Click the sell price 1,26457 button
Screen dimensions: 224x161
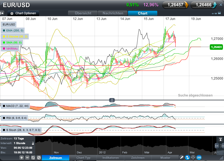176,5
